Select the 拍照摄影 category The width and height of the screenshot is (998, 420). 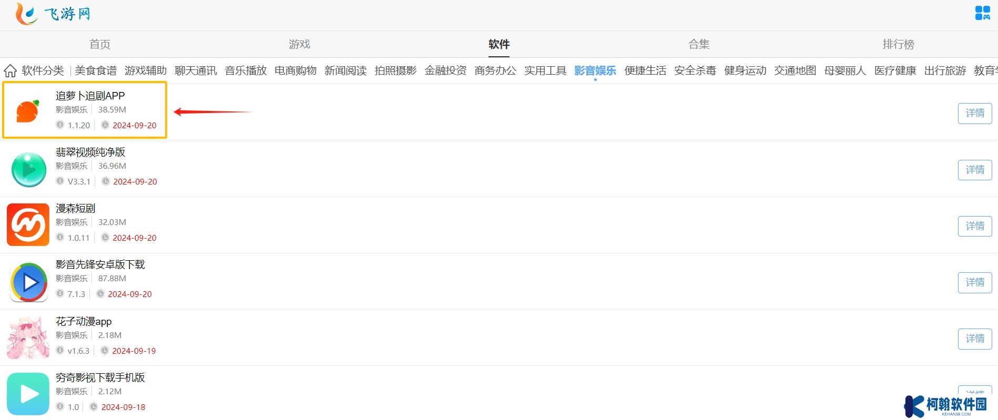tap(395, 70)
